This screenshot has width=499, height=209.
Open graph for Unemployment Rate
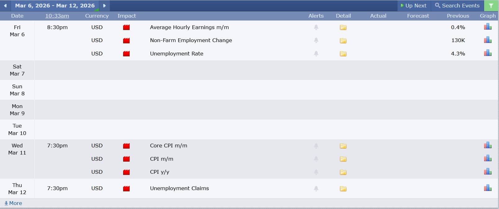[x=488, y=53]
